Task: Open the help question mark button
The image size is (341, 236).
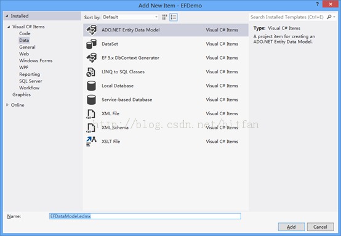Action: [x=317, y=4]
